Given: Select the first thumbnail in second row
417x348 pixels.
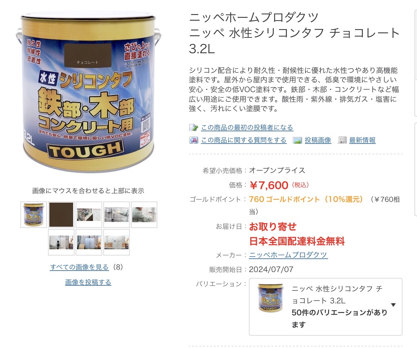Looking at the screenshot, I should pos(61,242).
